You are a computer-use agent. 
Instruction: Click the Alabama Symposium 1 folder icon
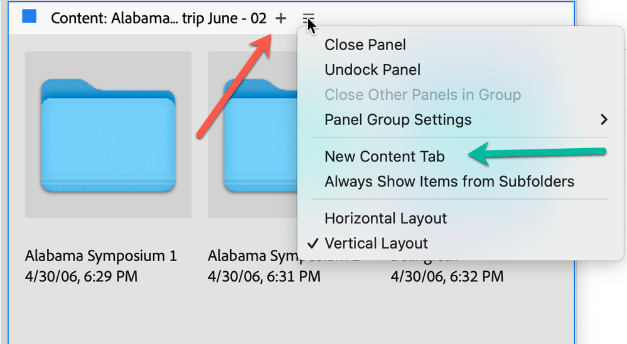108,135
